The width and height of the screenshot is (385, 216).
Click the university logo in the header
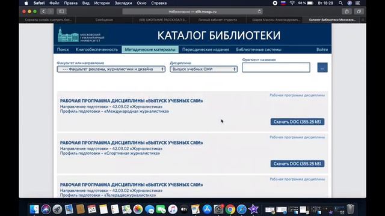(81, 35)
